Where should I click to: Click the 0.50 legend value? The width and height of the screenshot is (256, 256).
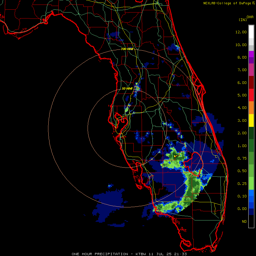(x=242, y=171)
